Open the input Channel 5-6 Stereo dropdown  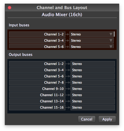(x=92, y=46)
